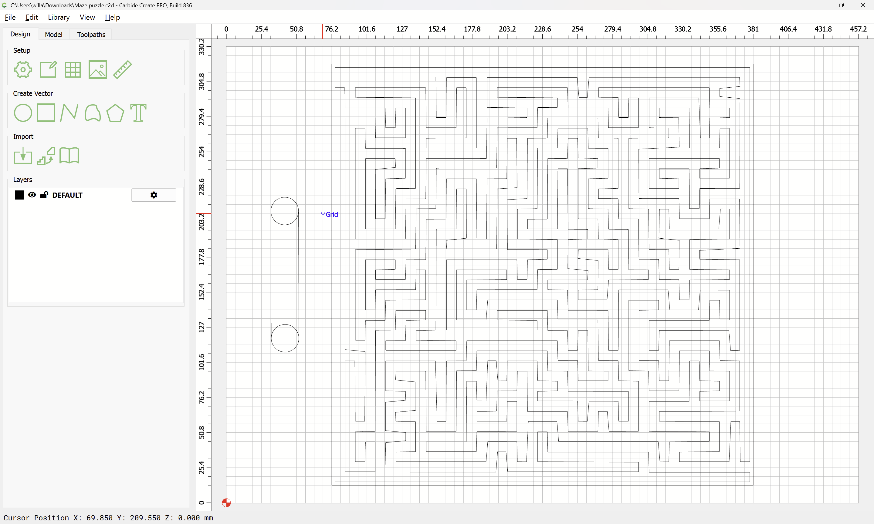Open the DEFAULT layer settings gear button
This screenshot has height=524, width=874.
(x=154, y=195)
